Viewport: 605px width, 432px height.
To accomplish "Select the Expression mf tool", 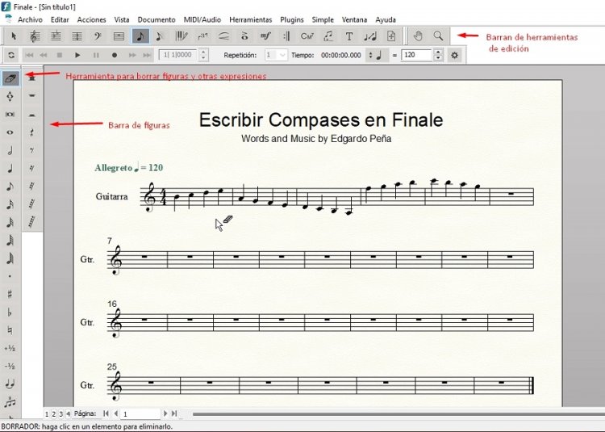I will click(x=265, y=36).
